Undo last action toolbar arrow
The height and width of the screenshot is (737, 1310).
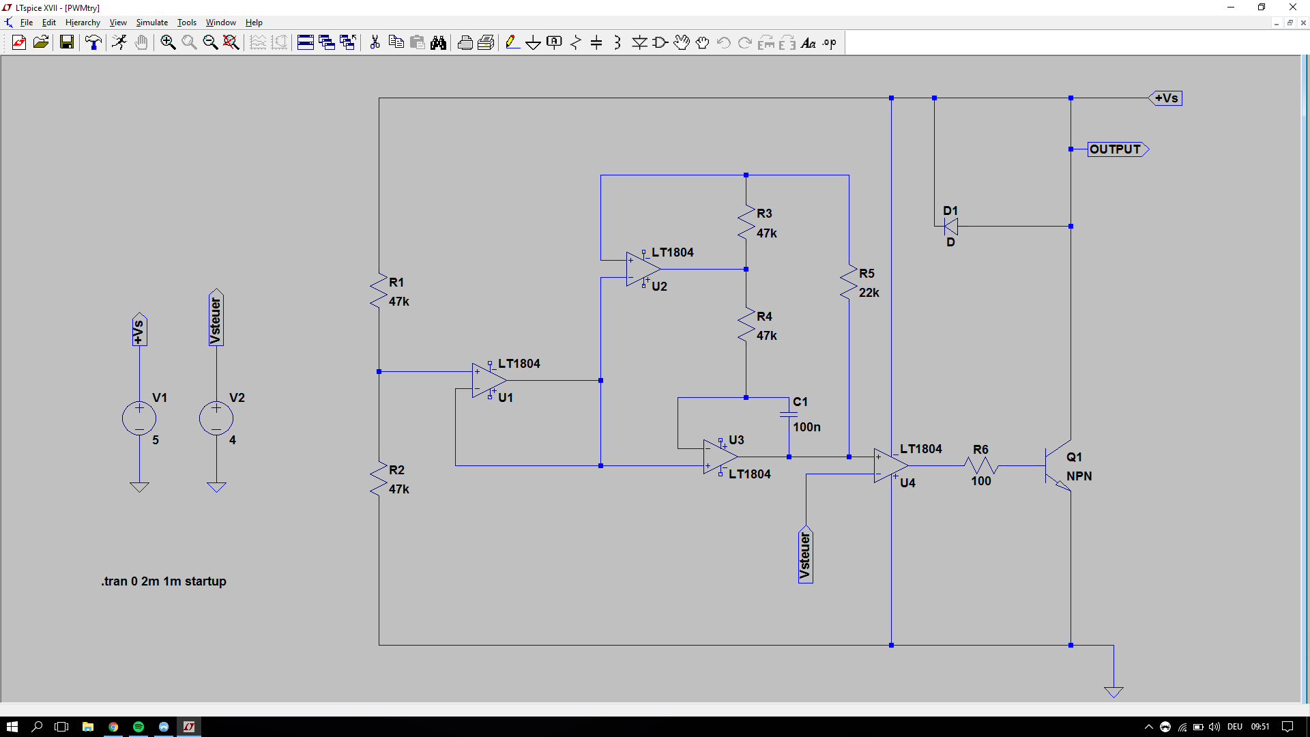tap(724, 42)
